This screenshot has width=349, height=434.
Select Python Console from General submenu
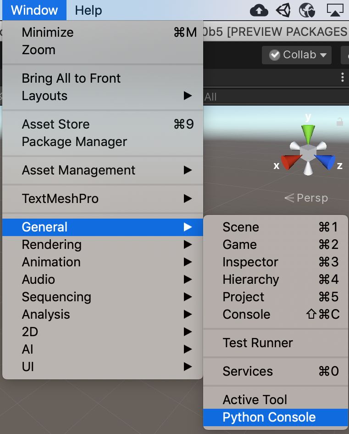[269, 417]
